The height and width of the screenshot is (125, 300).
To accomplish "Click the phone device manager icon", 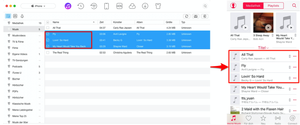I will (x=106, y=6).
